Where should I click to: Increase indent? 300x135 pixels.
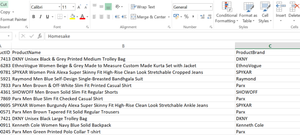[124, 17]
